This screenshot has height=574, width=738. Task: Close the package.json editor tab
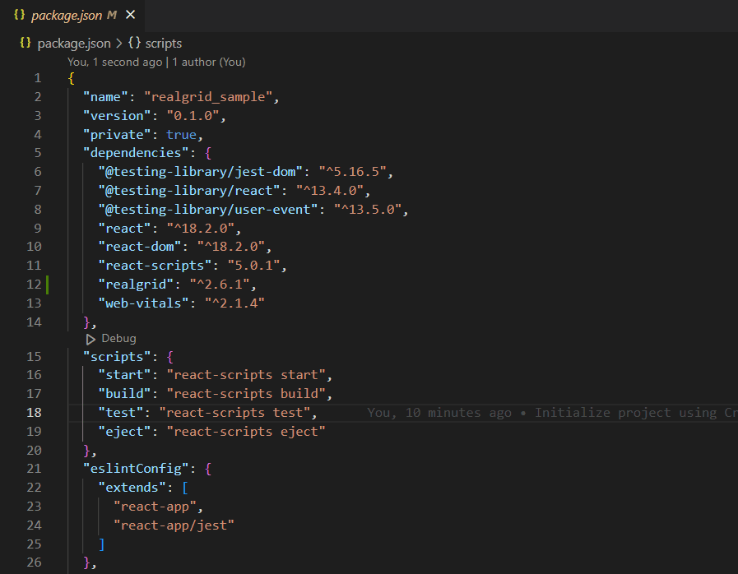pos(131,15)
